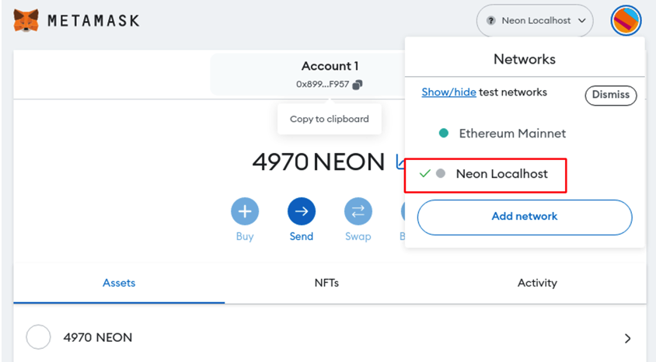Click the Buy label text
The image size is (656, 362).
pos(245,237)
